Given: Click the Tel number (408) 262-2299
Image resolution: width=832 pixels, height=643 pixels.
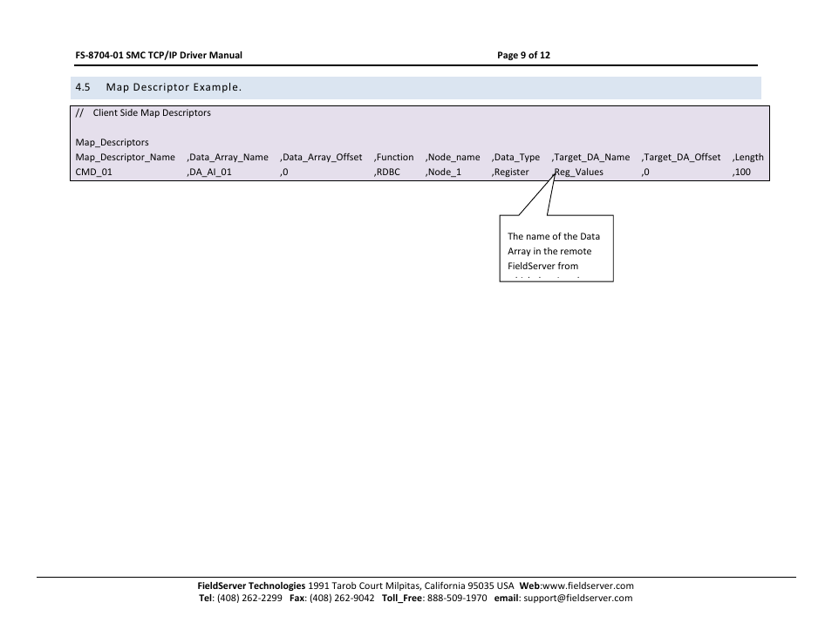Looking at the screenshot, I should pos(249,598).
